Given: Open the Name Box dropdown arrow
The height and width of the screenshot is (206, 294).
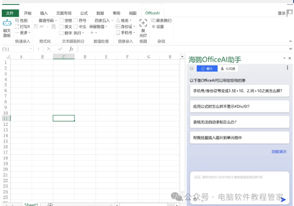Looking at the screenshot, I should coord(31,49).
